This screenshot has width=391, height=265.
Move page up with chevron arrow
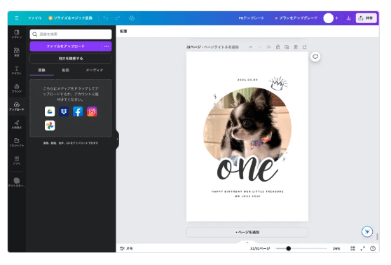[x=251, y=47]
